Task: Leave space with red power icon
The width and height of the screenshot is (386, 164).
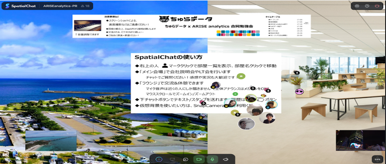Action: click(377, 6)
